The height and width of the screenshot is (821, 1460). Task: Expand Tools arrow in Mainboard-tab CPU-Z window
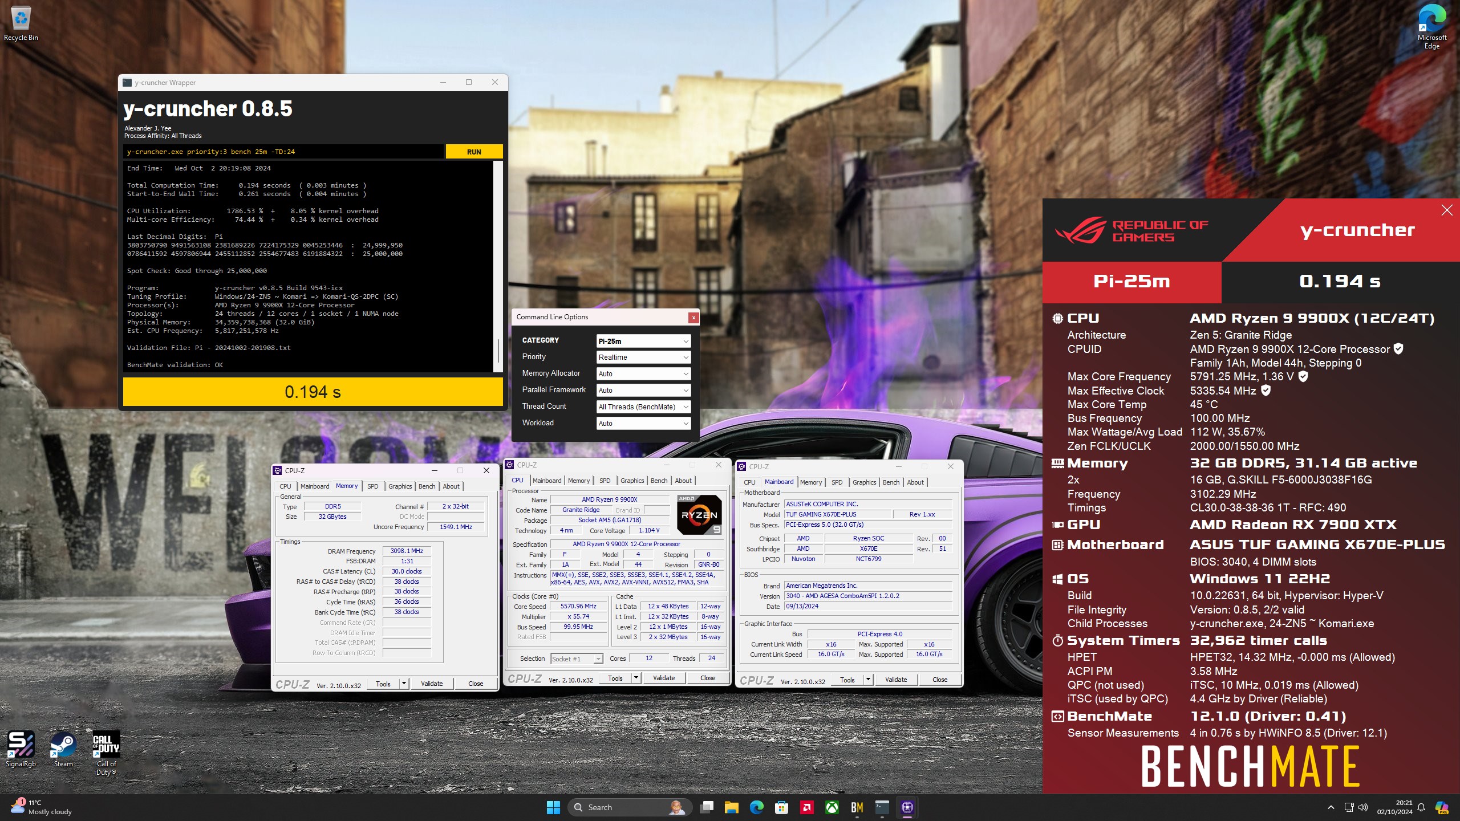click(868, 680)
